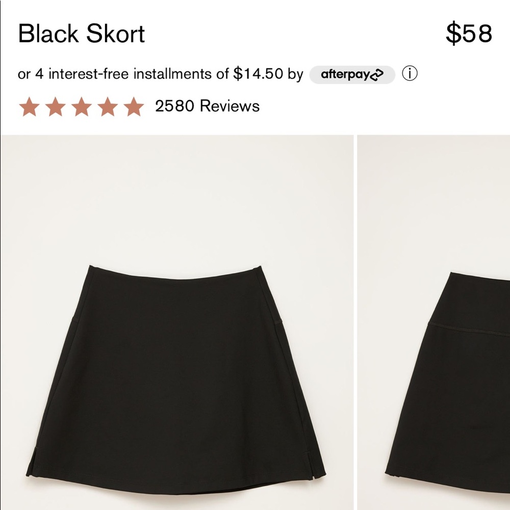Click the star rating row to read reviews
Image resolution: width=510 pixels, height=510 pixels.
82,107
